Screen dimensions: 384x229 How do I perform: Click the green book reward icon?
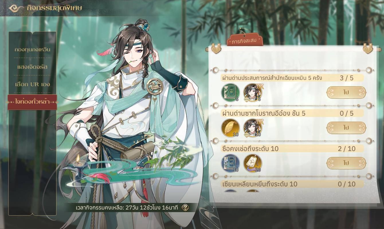(230, 92)
